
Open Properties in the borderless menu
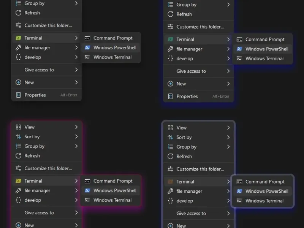46,95
